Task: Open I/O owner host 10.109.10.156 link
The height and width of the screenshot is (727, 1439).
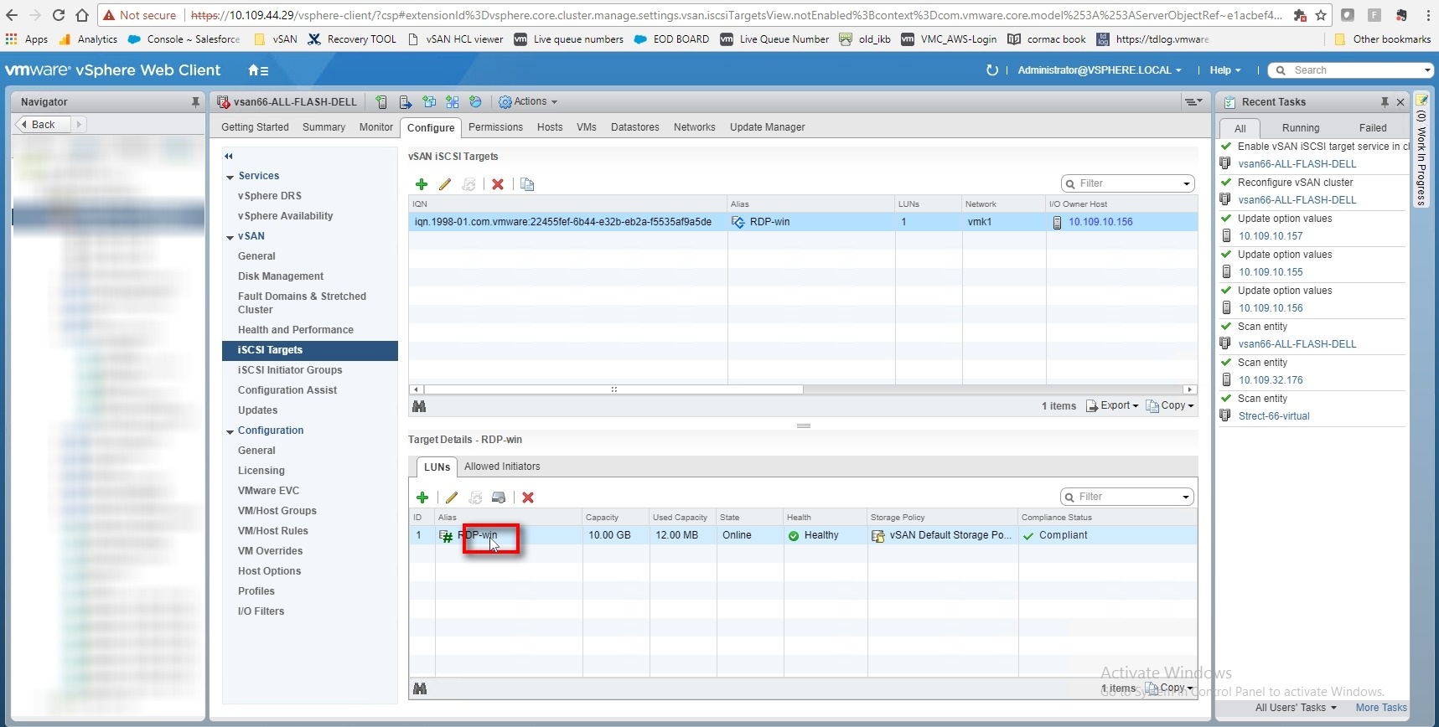Action: pos(1100,222)
